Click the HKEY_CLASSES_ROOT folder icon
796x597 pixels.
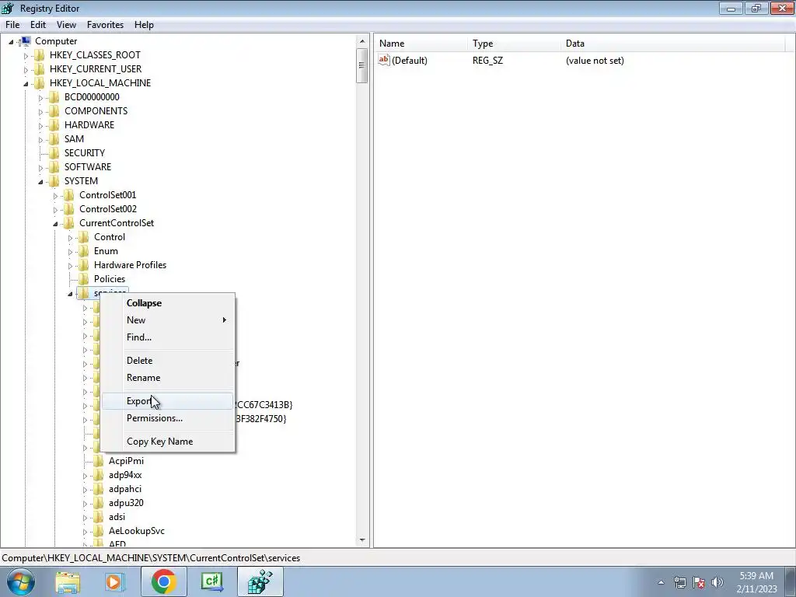point(40,55)
